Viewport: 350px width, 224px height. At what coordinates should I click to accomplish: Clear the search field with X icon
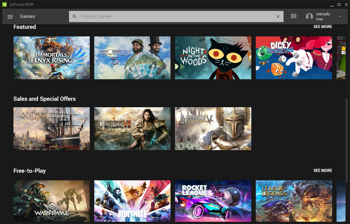coord(278,17)
